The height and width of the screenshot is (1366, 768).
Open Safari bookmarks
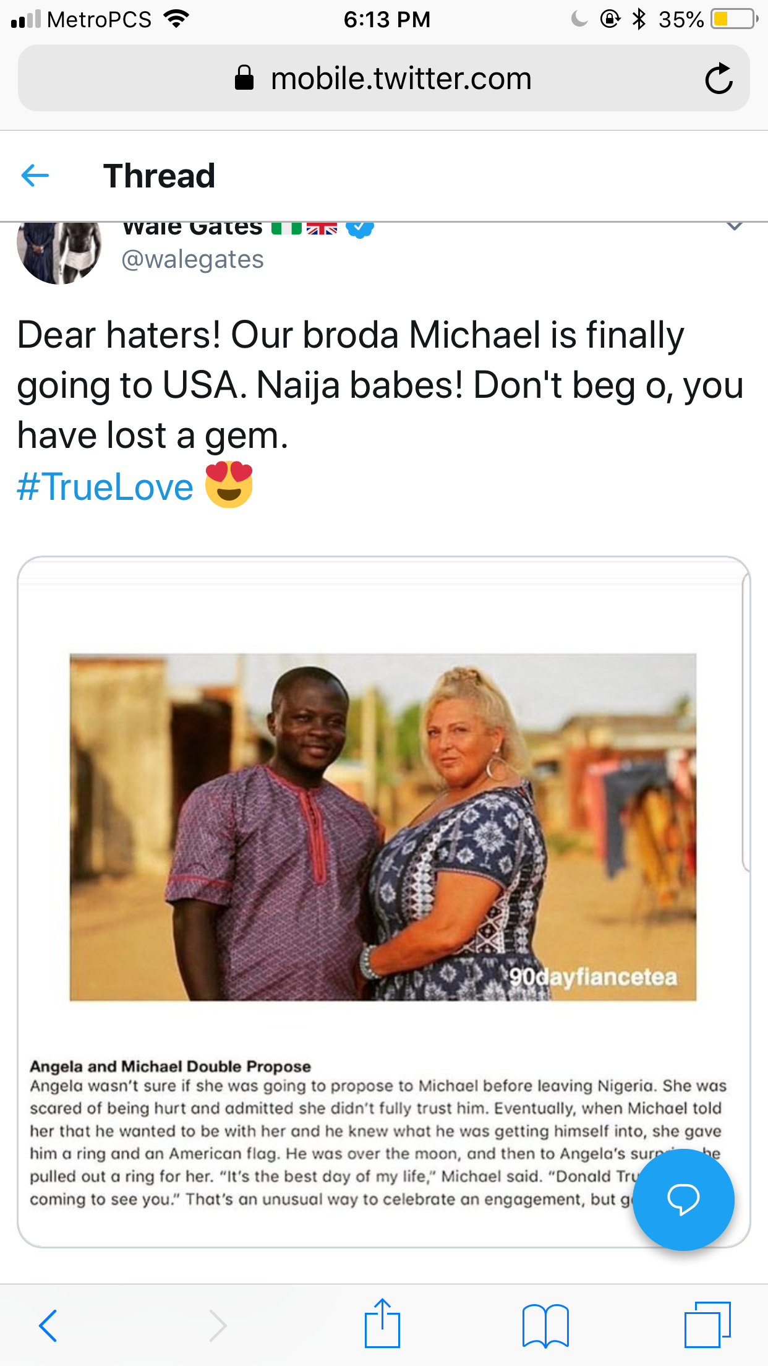click(x=545, y=1325)
